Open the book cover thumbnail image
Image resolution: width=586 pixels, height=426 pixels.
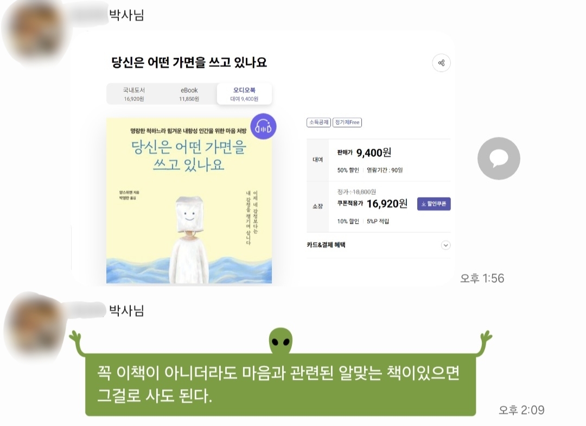click(x=189, y=201)
